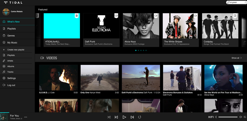The width and height of the screenshot is (247, 121).
Task: Open Albums in My Music list
Action: click(x=17, y=66)
